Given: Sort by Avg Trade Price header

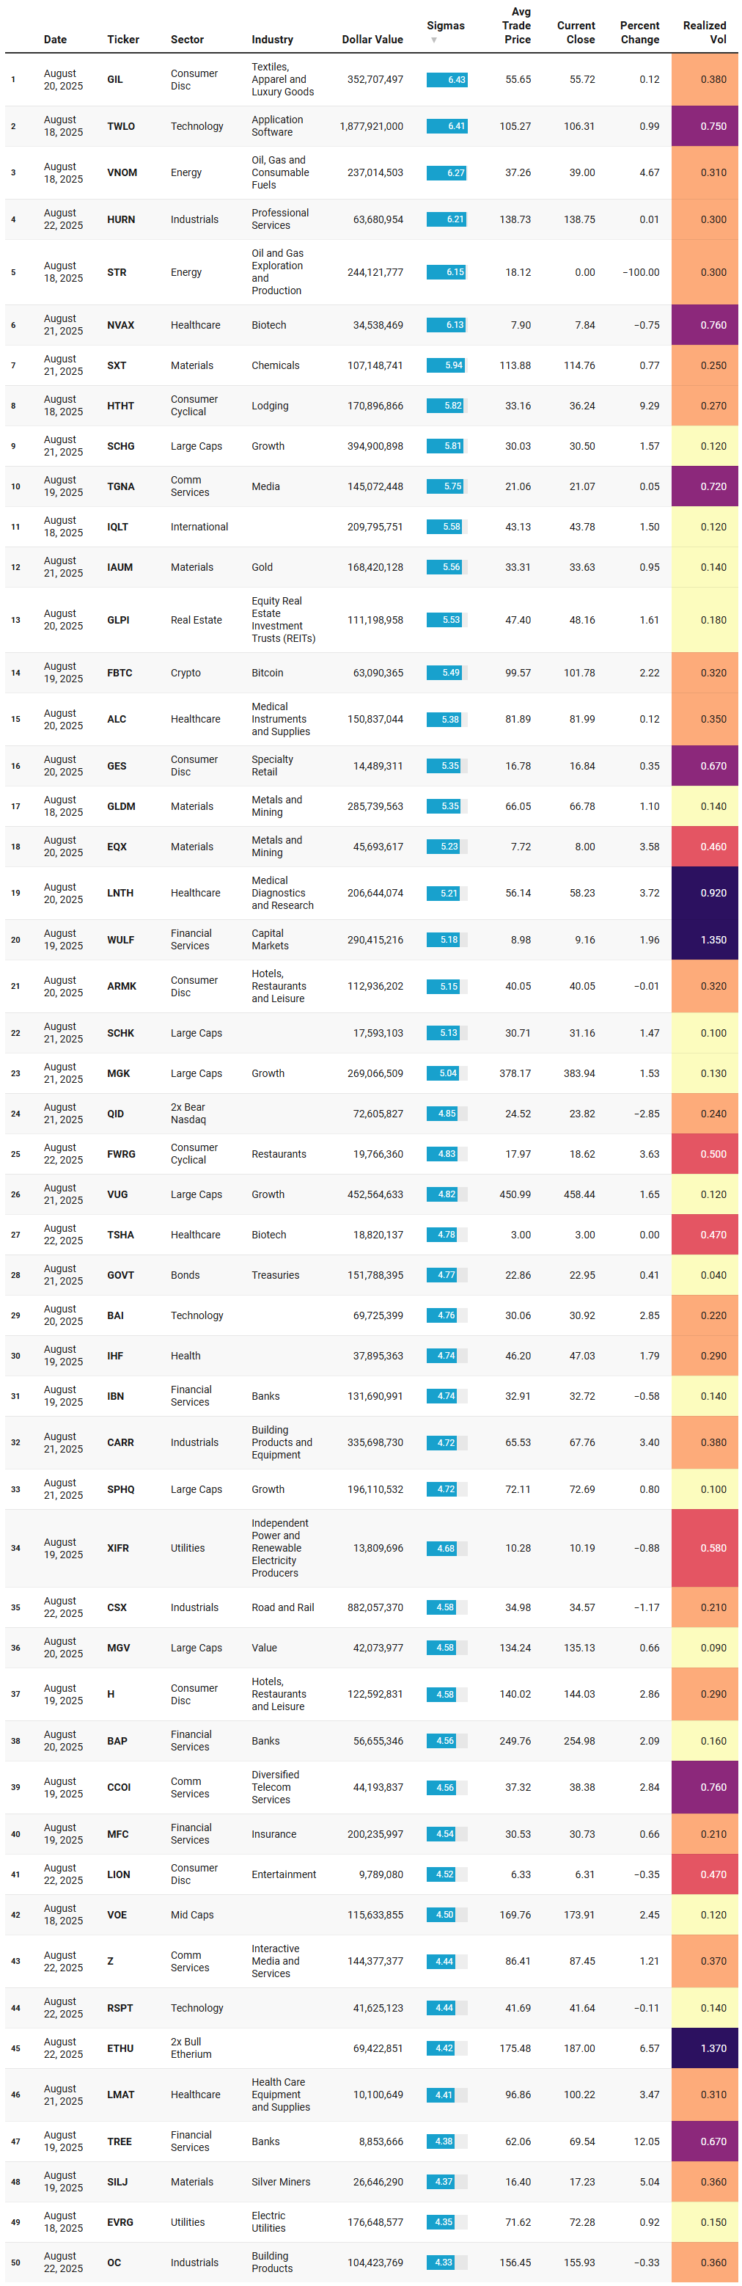Looking at the screenshot, I should [516, 26].
